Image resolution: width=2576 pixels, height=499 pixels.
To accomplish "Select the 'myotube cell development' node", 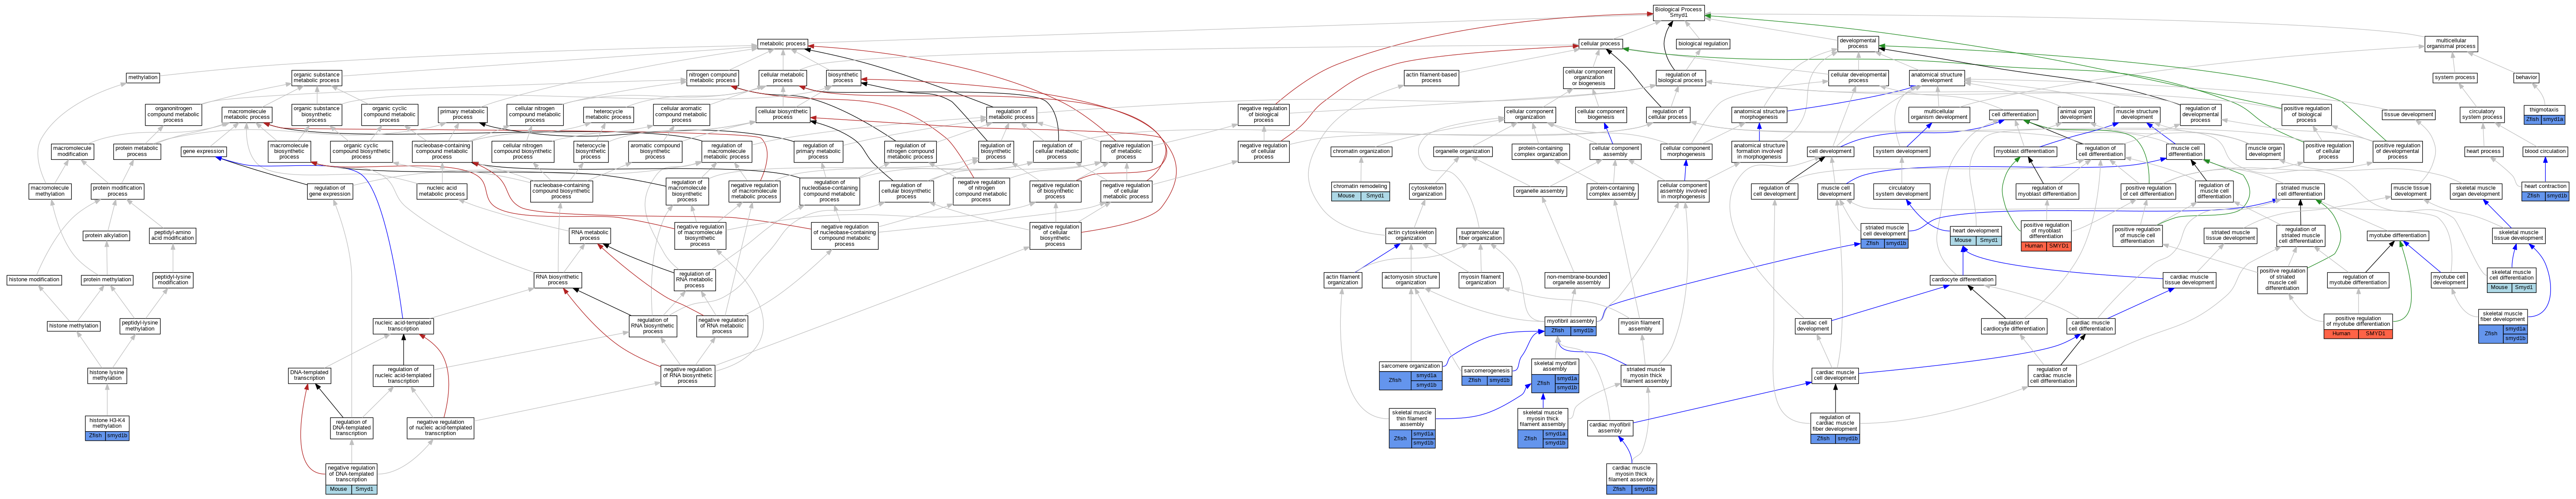I will tap(2449, 280).
